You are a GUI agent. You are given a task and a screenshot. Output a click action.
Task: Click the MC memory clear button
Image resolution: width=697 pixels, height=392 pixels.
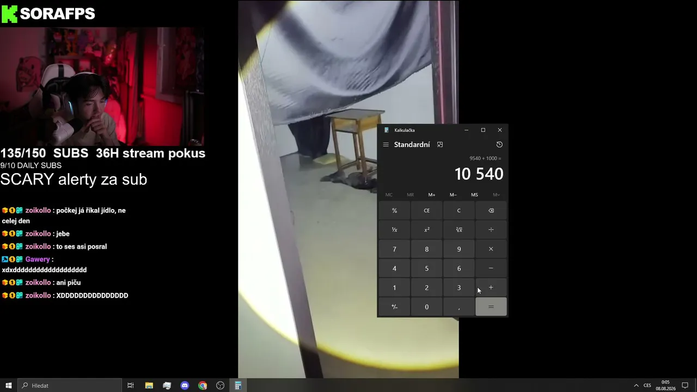389,195
